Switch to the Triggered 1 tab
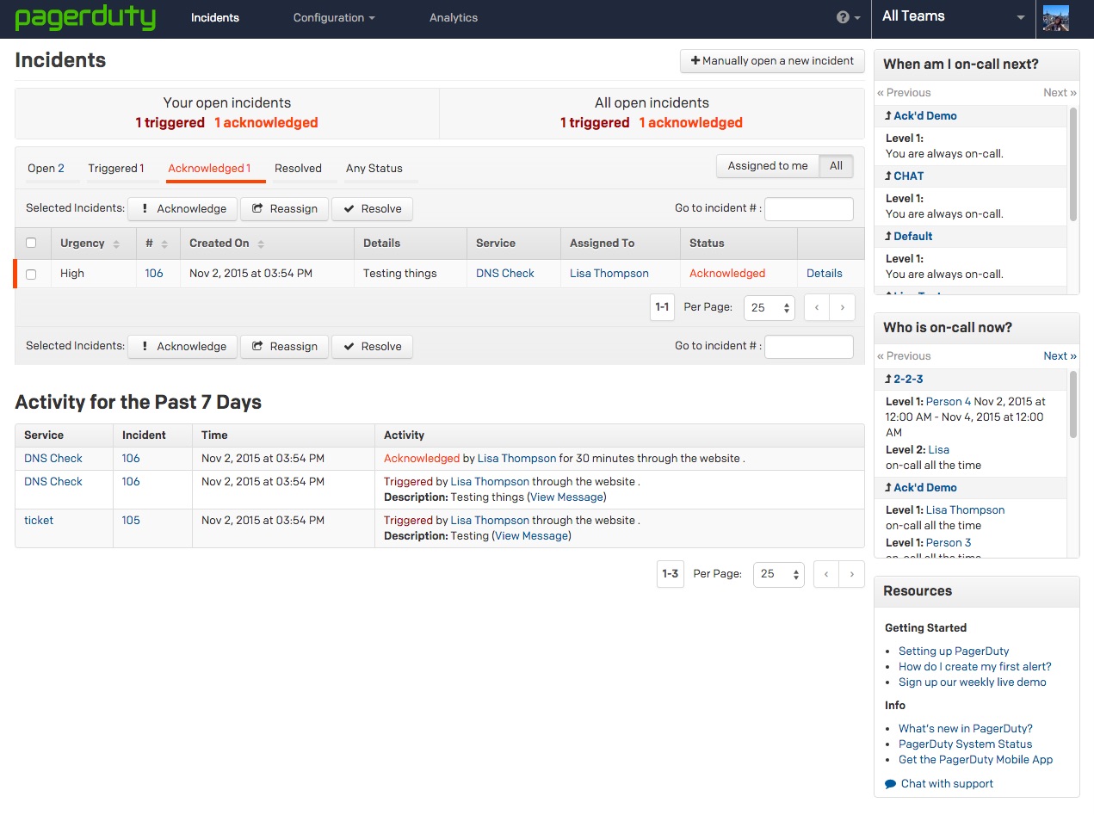 116,169
